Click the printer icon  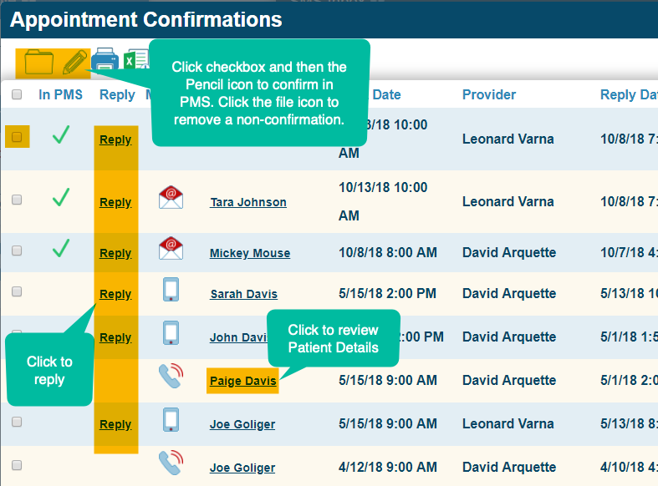(x=105, y=60)
